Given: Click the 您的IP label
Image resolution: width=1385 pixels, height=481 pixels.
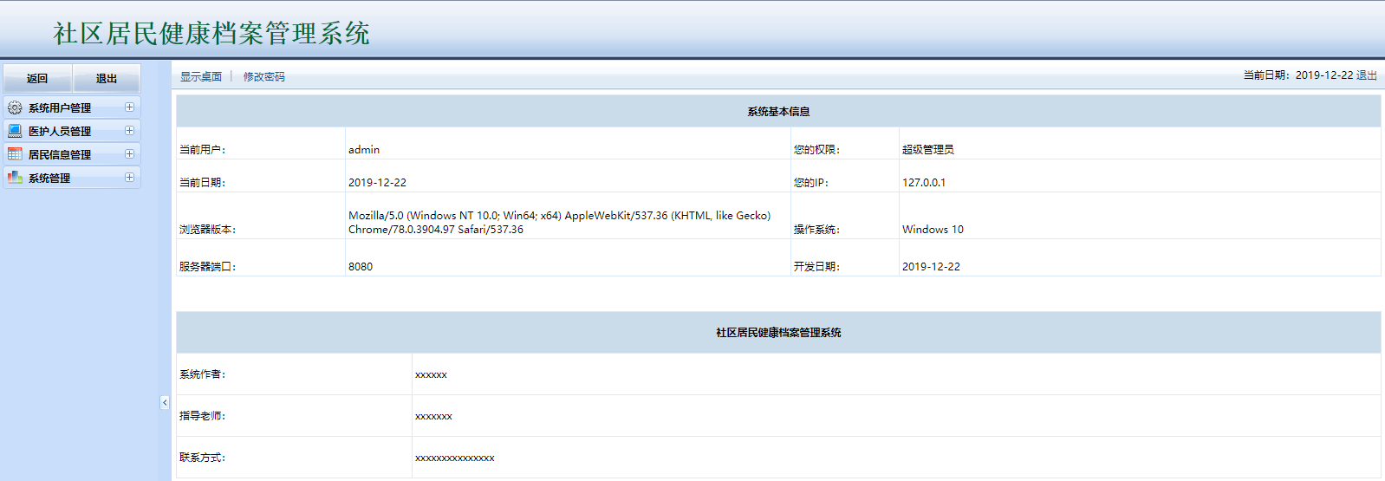Looking at the screenshot, I should coord(811,182).
